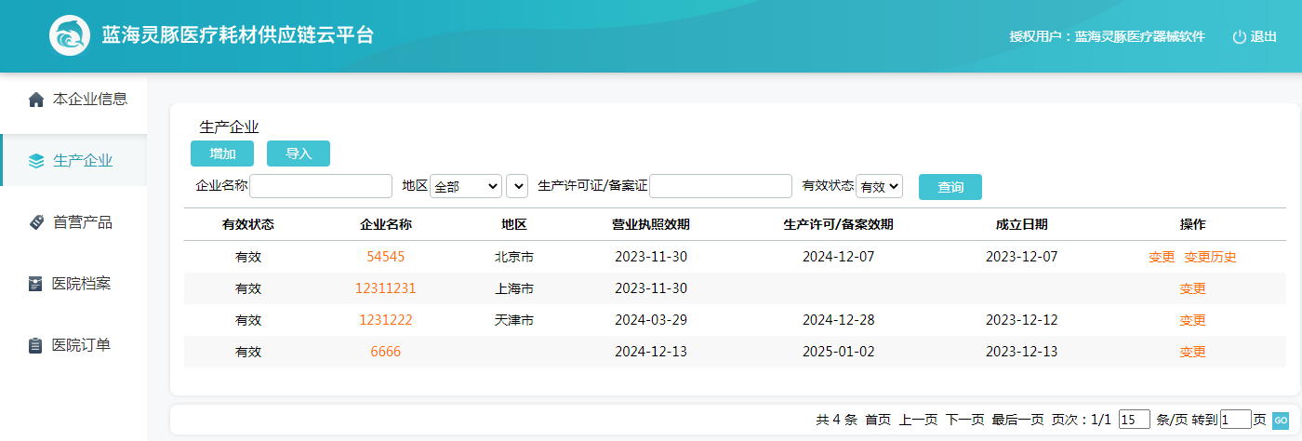Expand the 有效状态 dropdown
Screen dimensions: 1302x441
(879, 186)
